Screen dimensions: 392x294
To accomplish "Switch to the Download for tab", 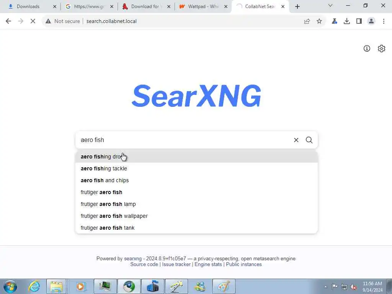I will [x=145, y=7].
